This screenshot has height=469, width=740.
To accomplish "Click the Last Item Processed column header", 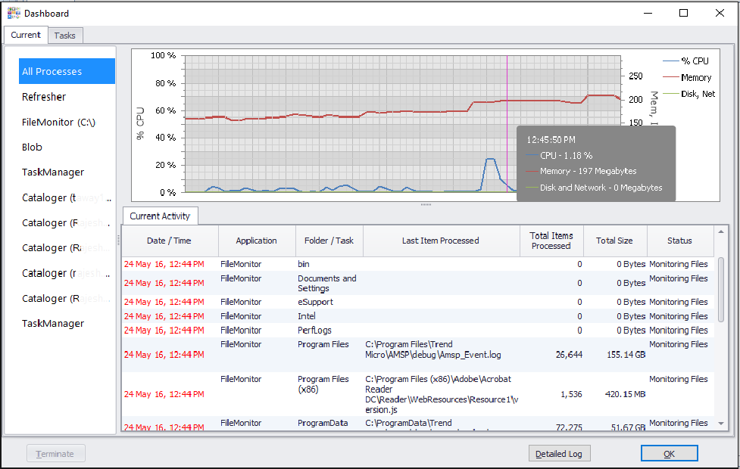I will coord(441,241).
